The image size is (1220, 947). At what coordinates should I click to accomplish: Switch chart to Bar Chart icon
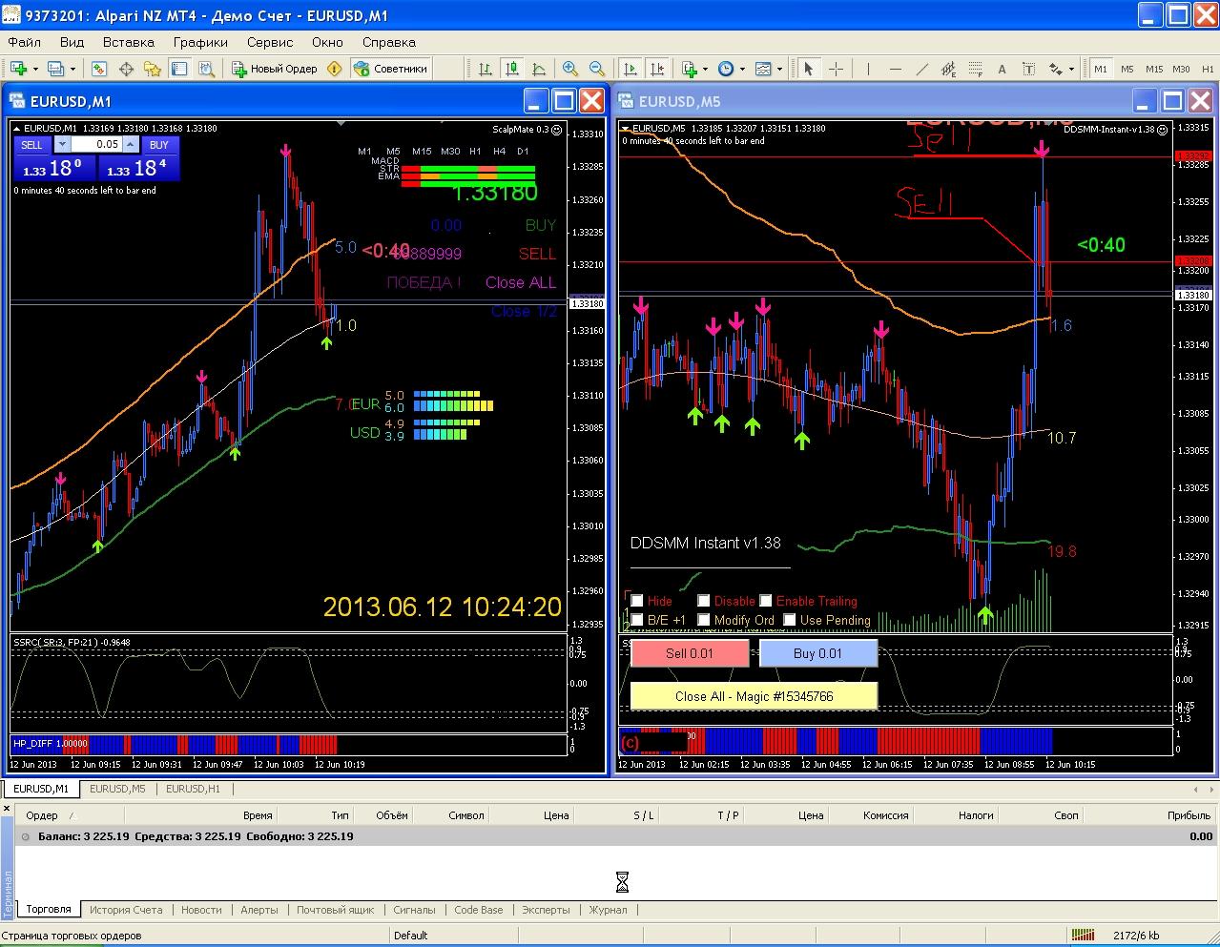486,69
